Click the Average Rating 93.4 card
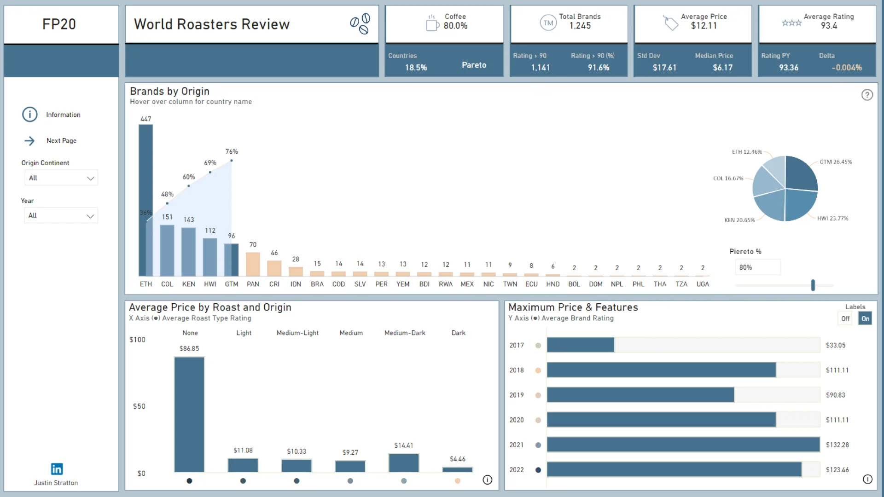This screenshot has width=884, height=497. tap(817, 24)
